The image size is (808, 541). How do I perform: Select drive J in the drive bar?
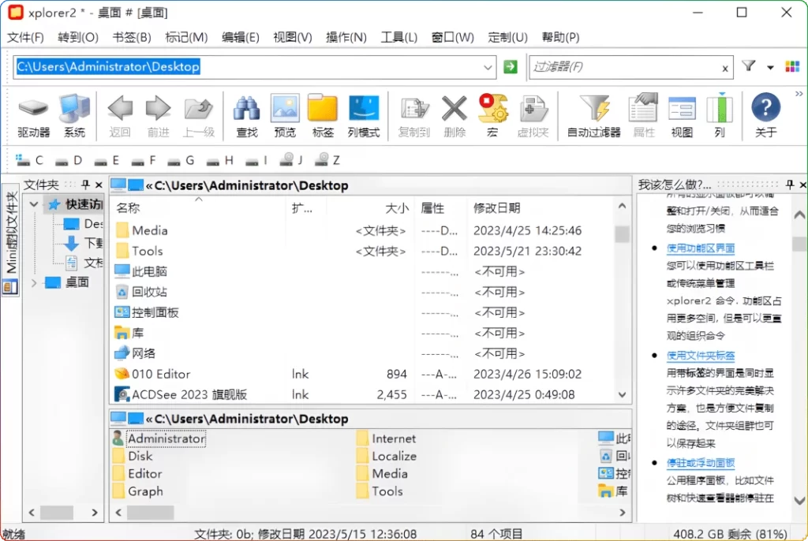(291, 160)
